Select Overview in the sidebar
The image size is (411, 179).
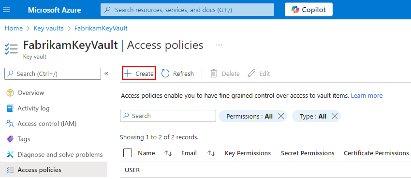(x=54, y=93)
